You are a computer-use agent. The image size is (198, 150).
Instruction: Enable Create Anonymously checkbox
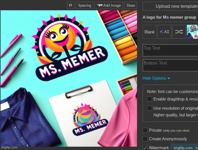pos(145,139)
